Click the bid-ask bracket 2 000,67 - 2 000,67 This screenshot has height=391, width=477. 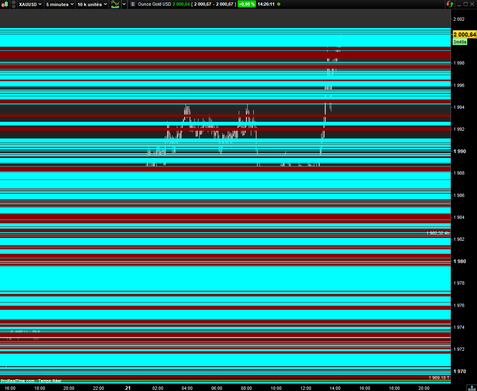point(214,4)
